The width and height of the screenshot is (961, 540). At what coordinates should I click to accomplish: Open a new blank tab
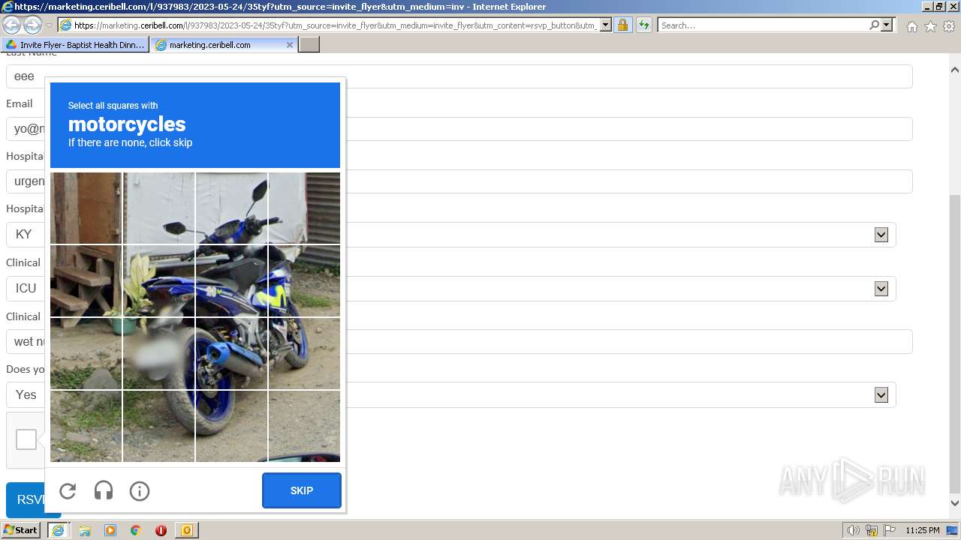309,45
